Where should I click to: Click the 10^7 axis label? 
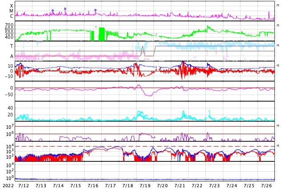click(10, 127)
